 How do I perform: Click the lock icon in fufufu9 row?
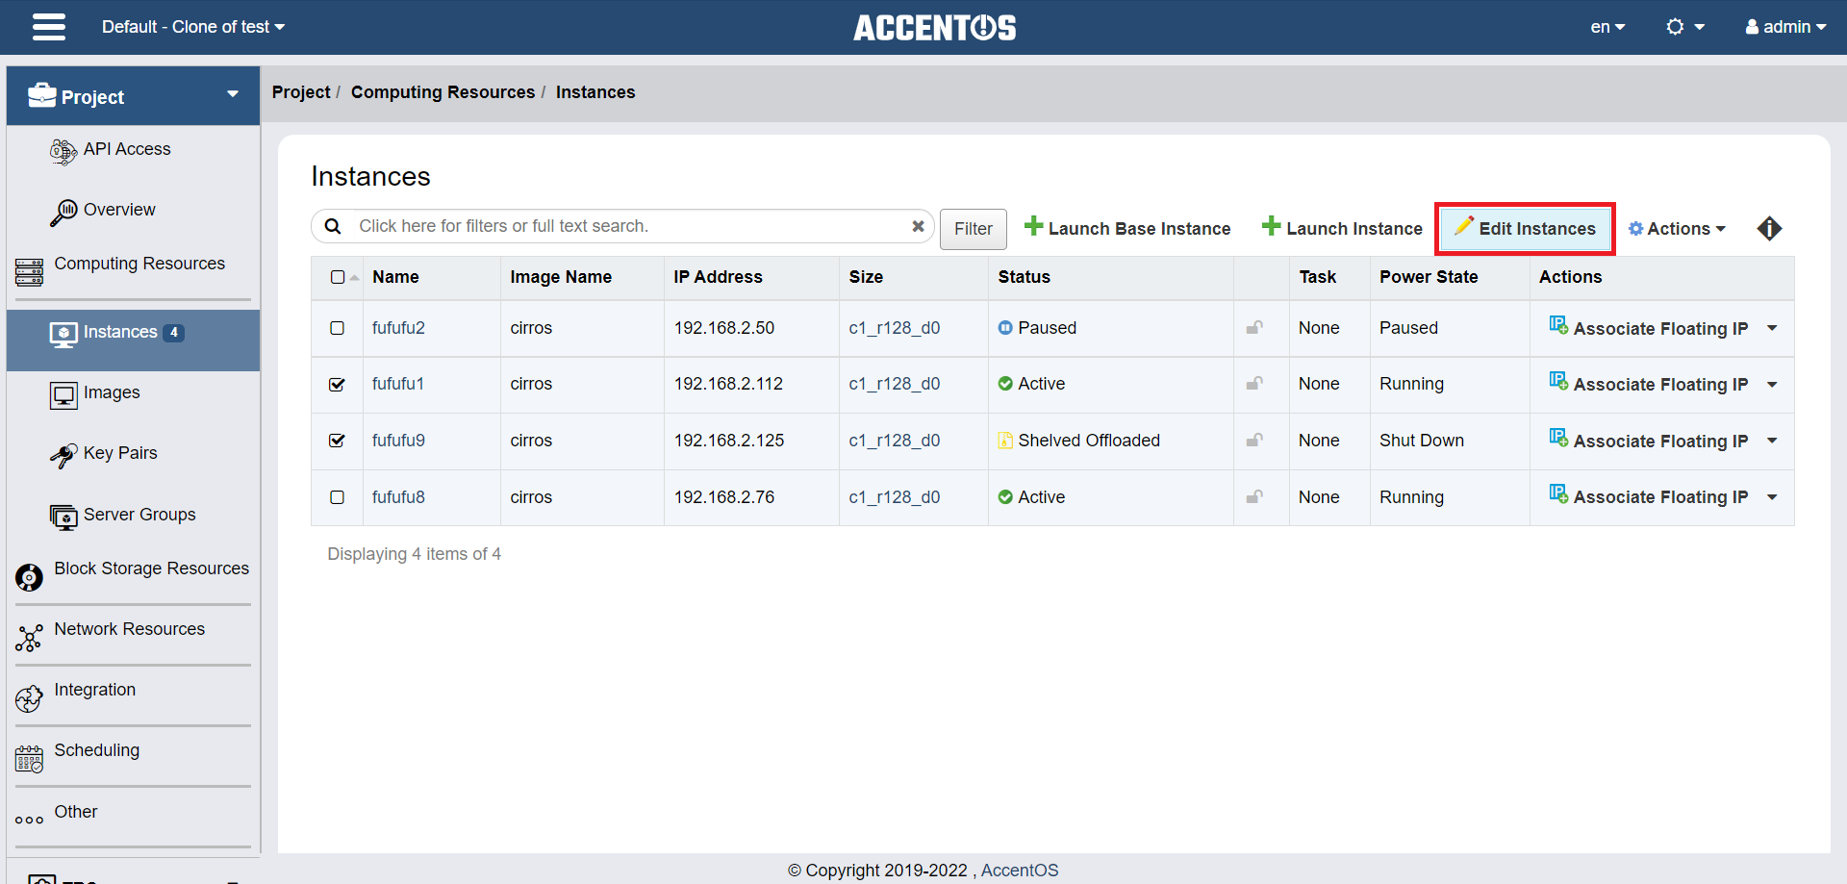pyautogui.click(x=1254, y=441)
